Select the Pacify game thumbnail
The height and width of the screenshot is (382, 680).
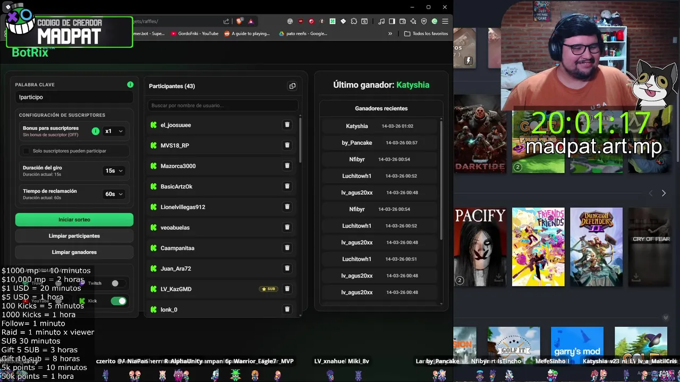click(480, 247)
